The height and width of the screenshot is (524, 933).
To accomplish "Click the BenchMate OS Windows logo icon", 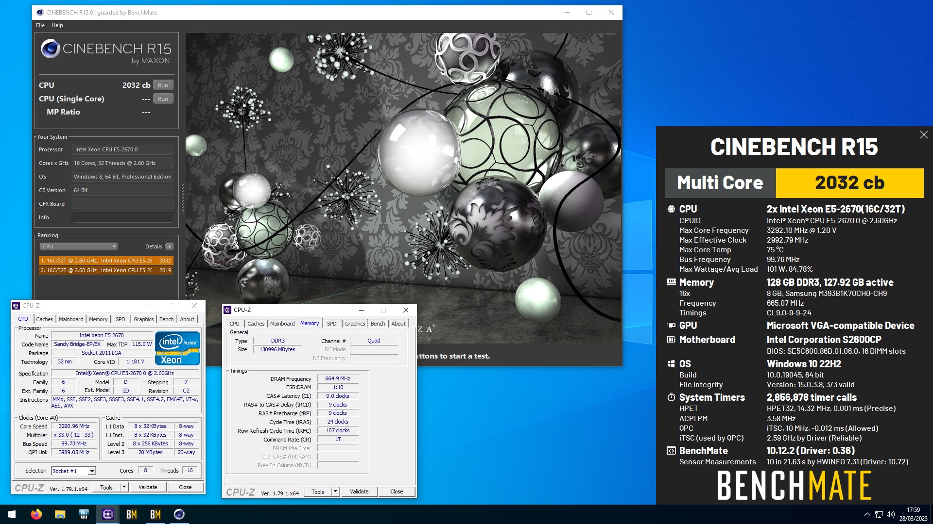I will click(x=671, y=364).
